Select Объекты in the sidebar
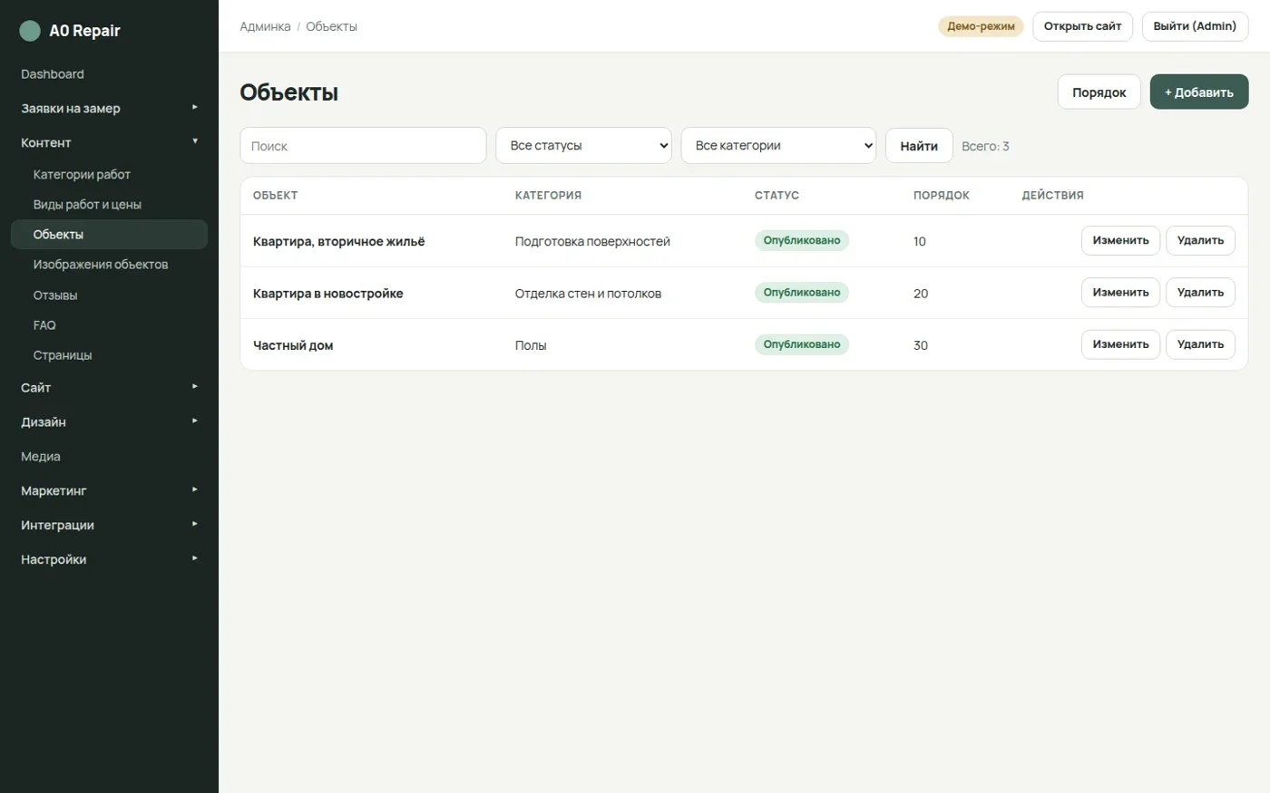This screenshot has width=1270, height=793. [x=109, y=235]
